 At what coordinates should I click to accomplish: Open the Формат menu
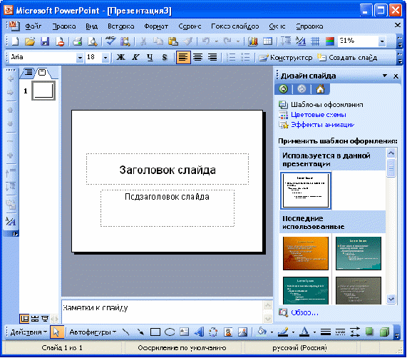[156, 26]
